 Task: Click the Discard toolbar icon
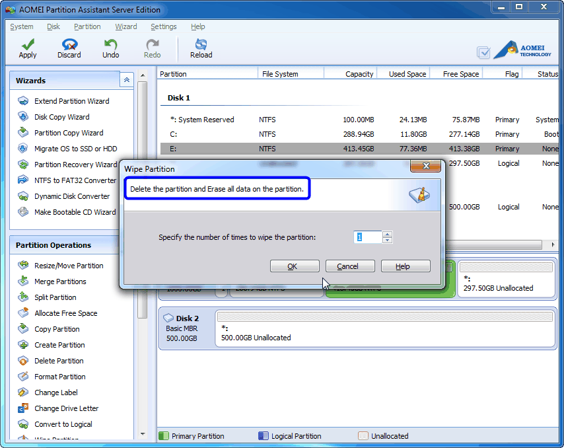click(x=69, y=44)
